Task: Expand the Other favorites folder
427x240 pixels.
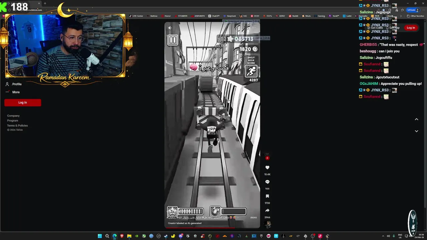Action: click(416, 16)
